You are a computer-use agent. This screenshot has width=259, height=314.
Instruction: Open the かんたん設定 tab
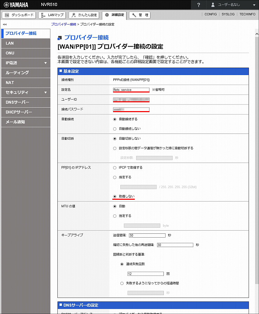coord(84,15)
